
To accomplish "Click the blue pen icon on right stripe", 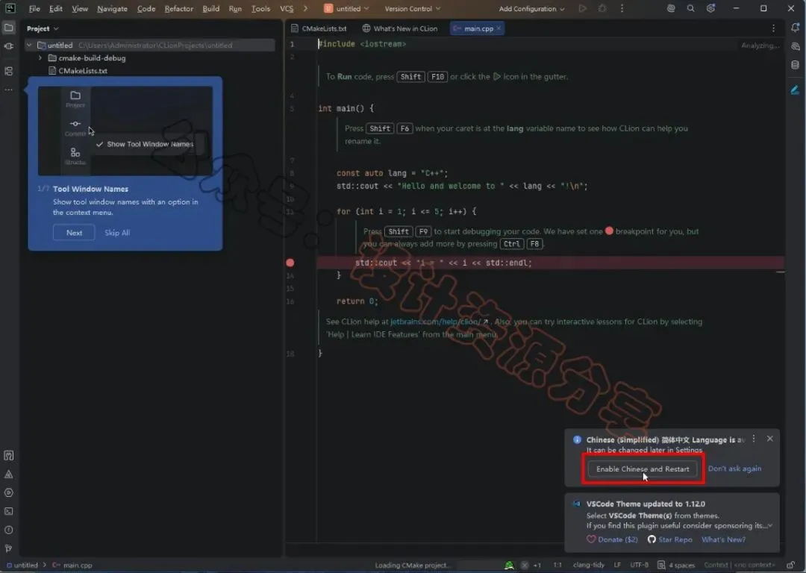I will pyautogui.click(x=796, y=90).
